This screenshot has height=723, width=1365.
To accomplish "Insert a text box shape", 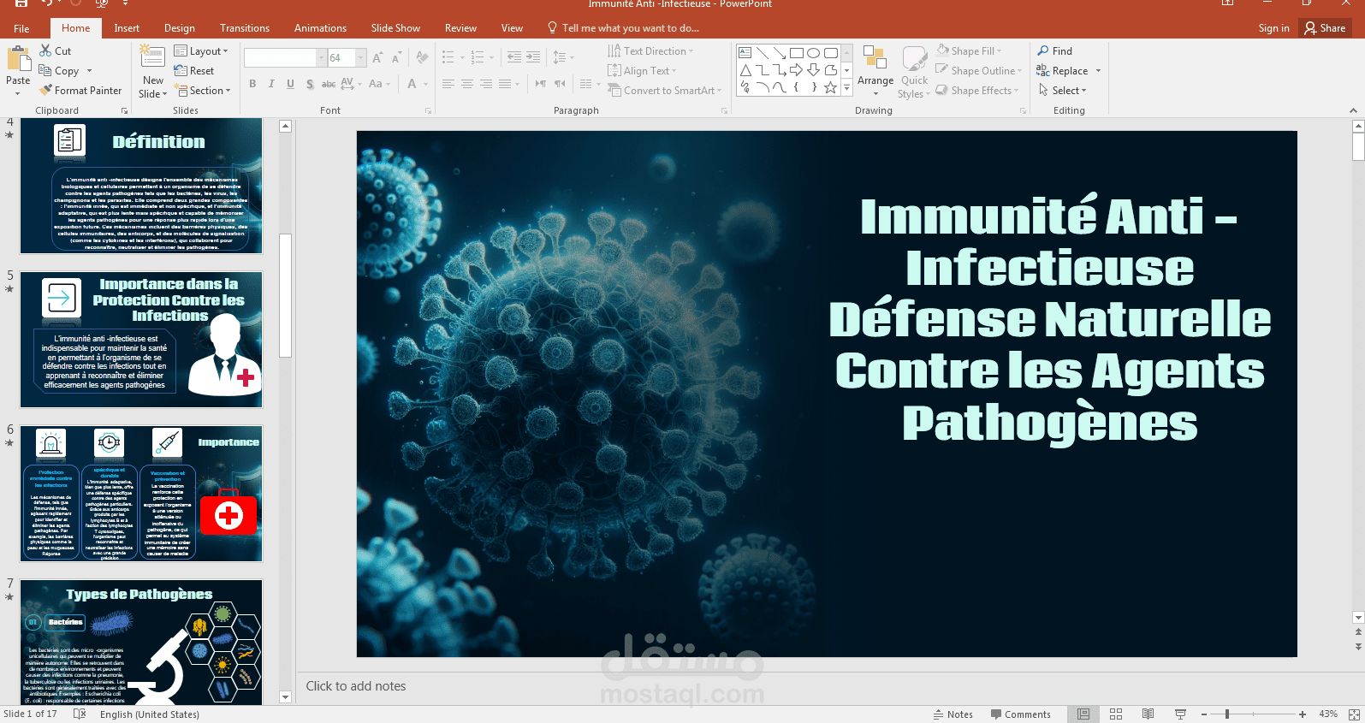I will [x=745, y=53].
